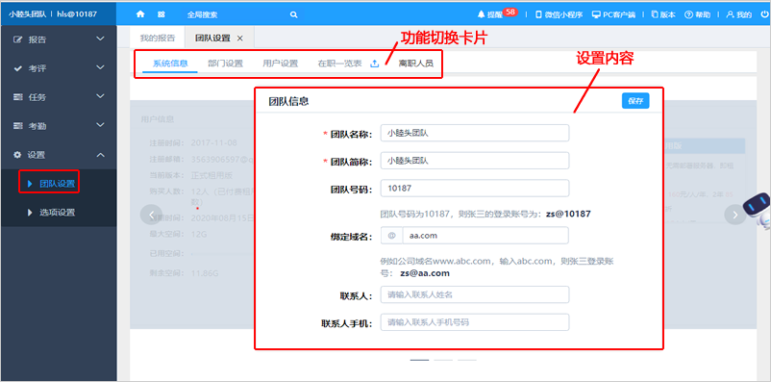This screenshot has height=382, width=771.
Task: Switch to 我的报告 tab
Action: 158,38
